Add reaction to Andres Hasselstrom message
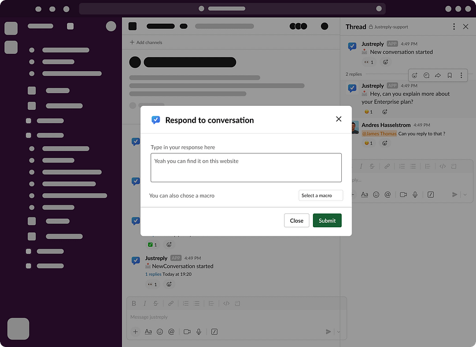The image size is (476, 347). pyautogui.click(x=385, y=143)
